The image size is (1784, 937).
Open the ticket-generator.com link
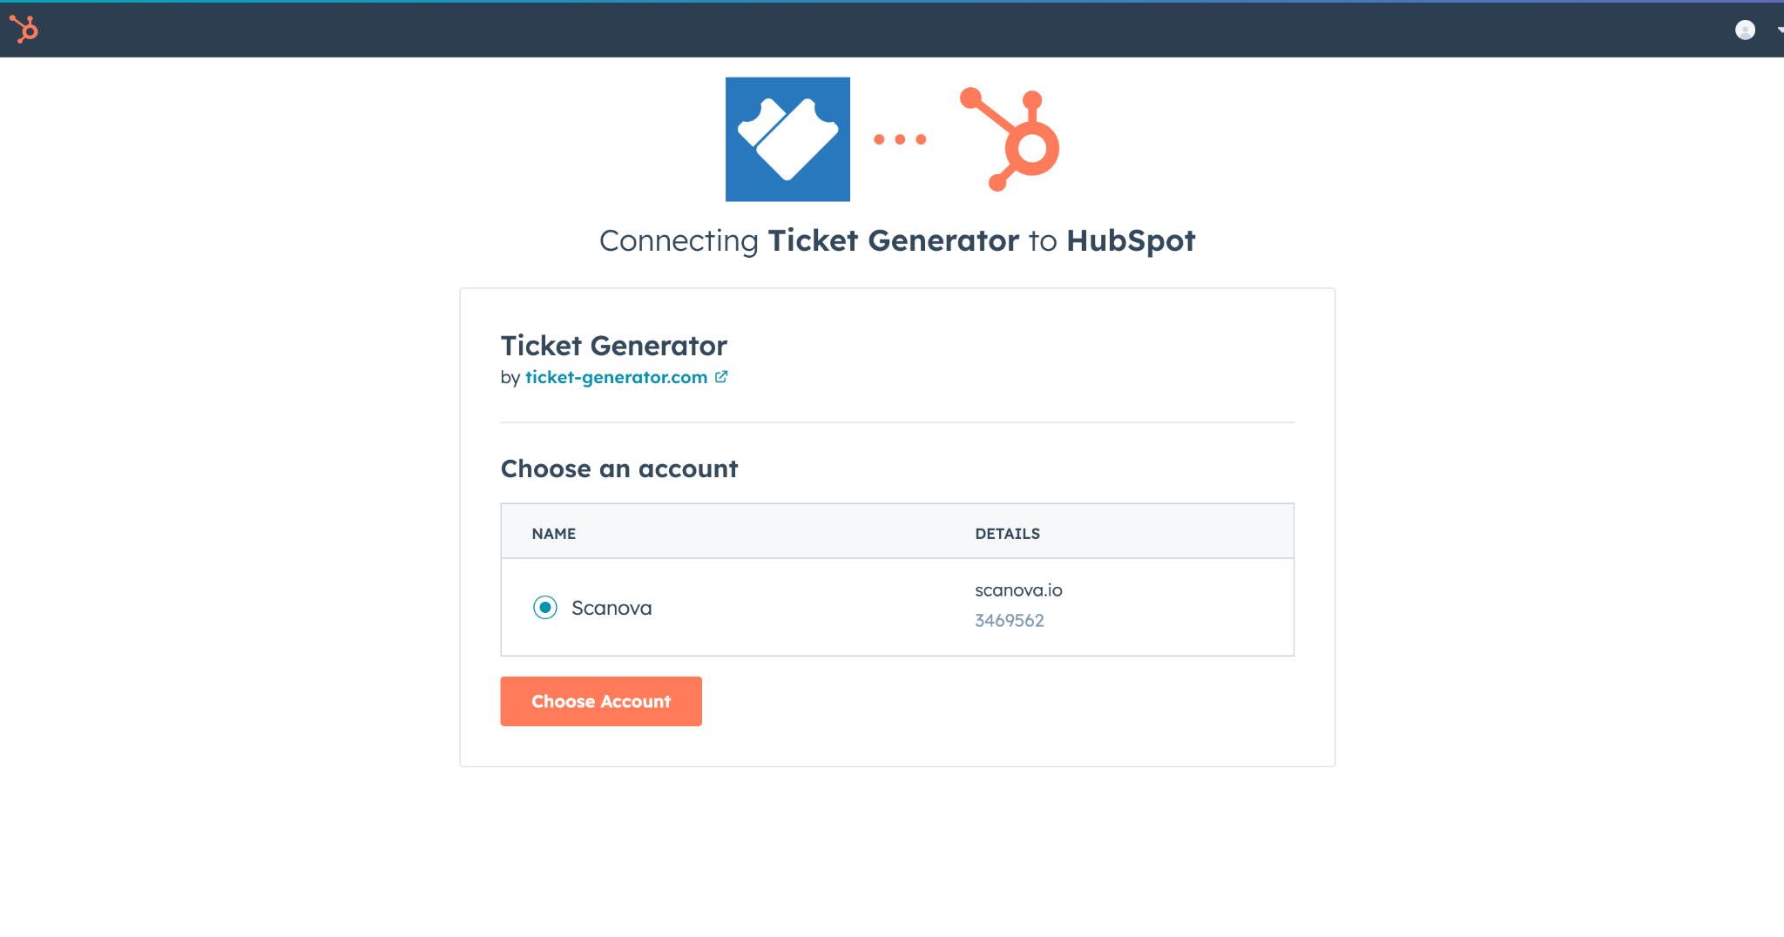pos(616,377)
